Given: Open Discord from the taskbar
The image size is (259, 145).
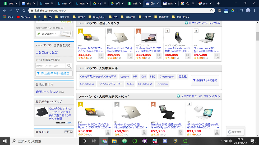Looking at the screenshot, I should pos(165,141).
